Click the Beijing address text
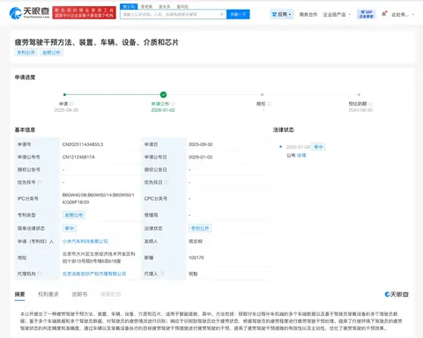Screen dimensions: 423x338 click(99, 258)
